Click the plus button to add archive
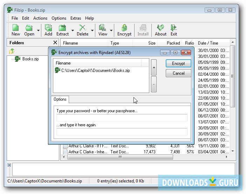 [154, 67]
